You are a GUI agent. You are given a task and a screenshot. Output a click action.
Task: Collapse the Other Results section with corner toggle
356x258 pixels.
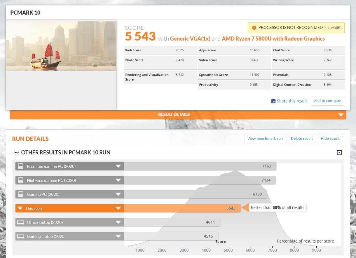(339, 152)
